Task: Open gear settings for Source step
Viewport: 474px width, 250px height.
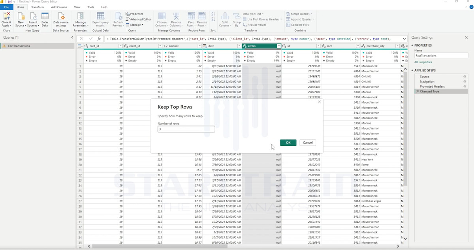Action: coord(465,77)
